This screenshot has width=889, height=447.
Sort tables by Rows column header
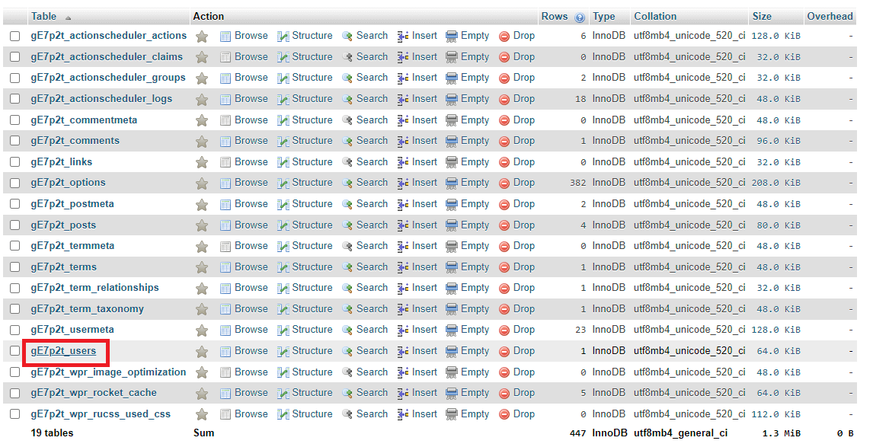tap(554, 16)
